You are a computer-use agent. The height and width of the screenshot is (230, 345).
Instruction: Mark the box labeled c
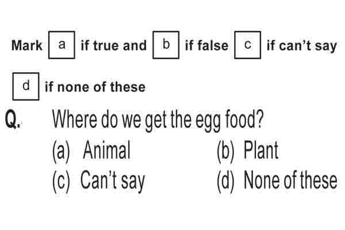pos(248,45)
